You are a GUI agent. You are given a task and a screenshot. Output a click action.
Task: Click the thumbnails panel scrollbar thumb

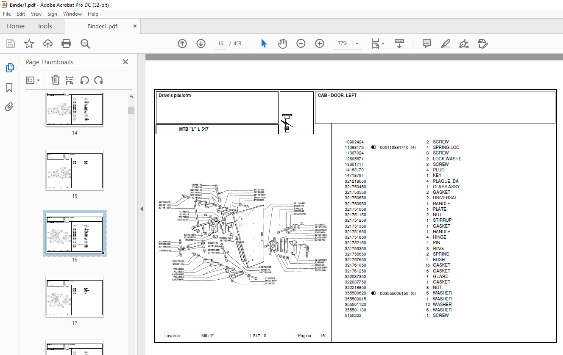pyautogui.click(x=131, y=110)
